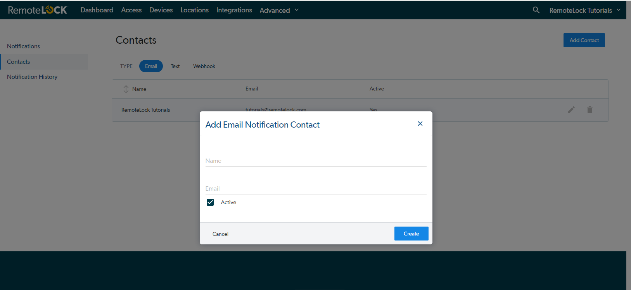Image resolution: width=631 pixels, height=290 pixels.
Task: Sort contacts by Name arrow icon
Action: (x=126, y=89)
